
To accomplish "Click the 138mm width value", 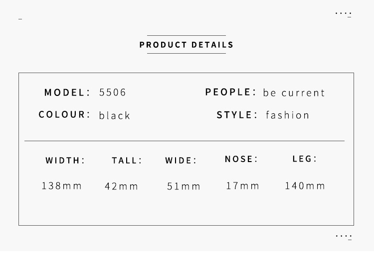I will (x=62, y=186).
